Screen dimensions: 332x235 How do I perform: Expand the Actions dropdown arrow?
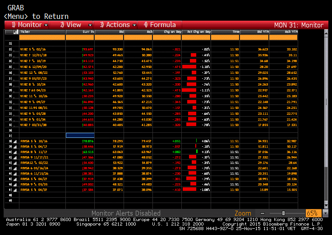[x=134, y=25]
